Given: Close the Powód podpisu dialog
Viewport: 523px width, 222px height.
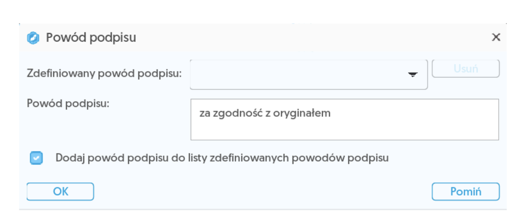Looking at the screenshot, I should tap(496, 38).
